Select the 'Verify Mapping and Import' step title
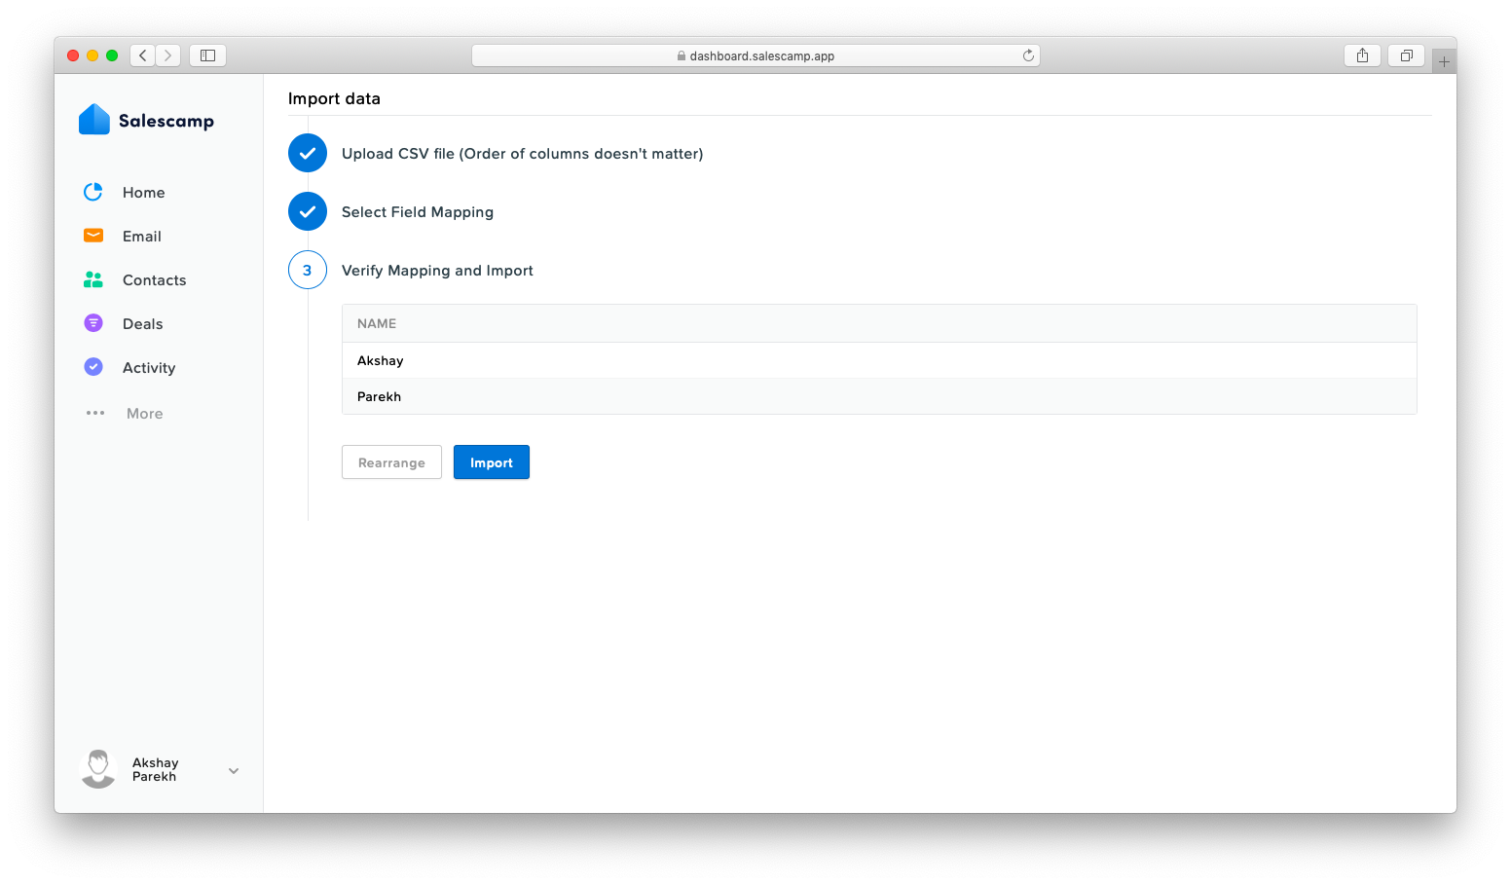The width and height of the screenshot is (1511, 885). (437, 271)
